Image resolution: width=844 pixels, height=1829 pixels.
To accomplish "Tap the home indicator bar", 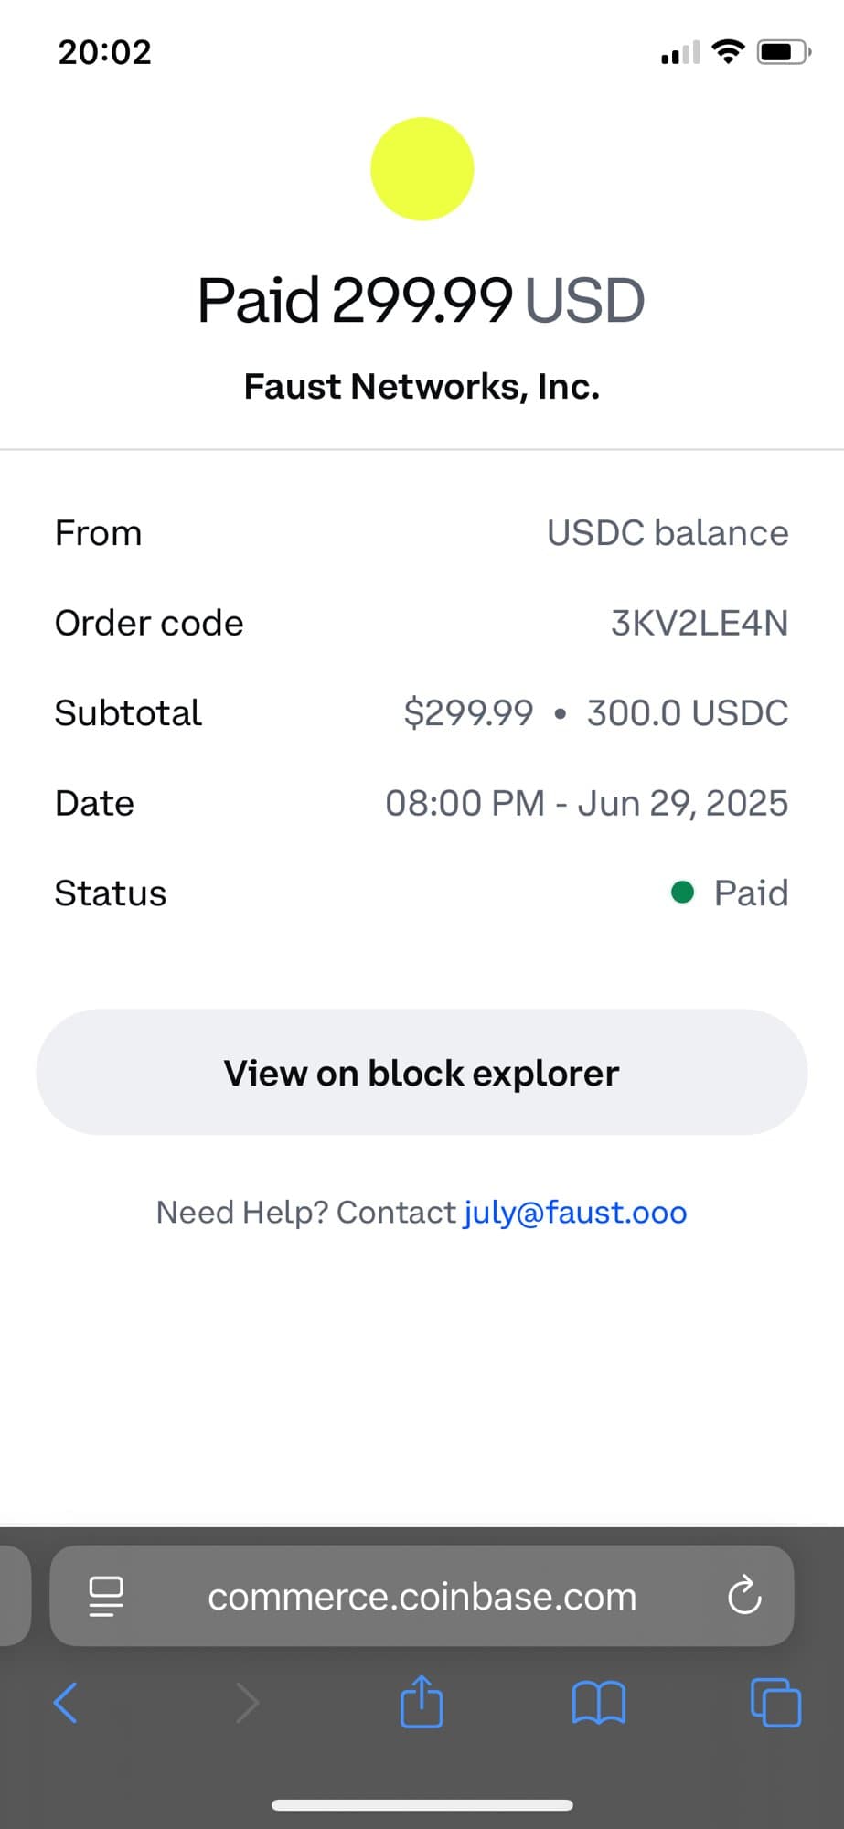I will 422,1805.
